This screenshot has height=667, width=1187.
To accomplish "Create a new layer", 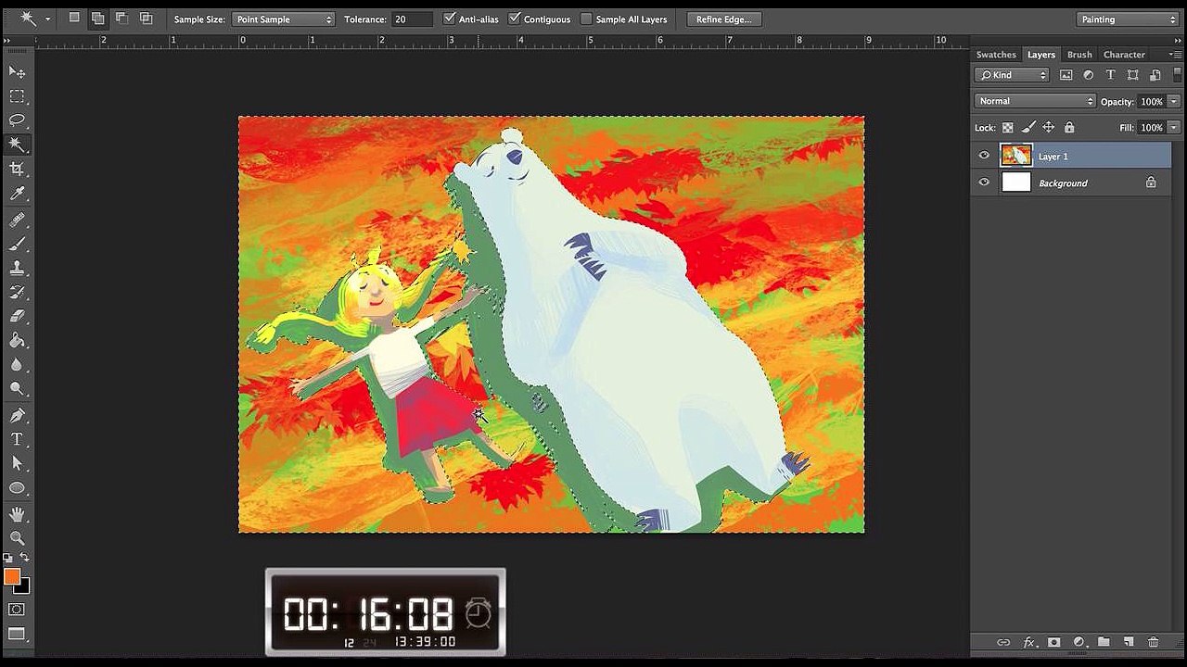I will pyautogui.click(x=1129, y=642).
